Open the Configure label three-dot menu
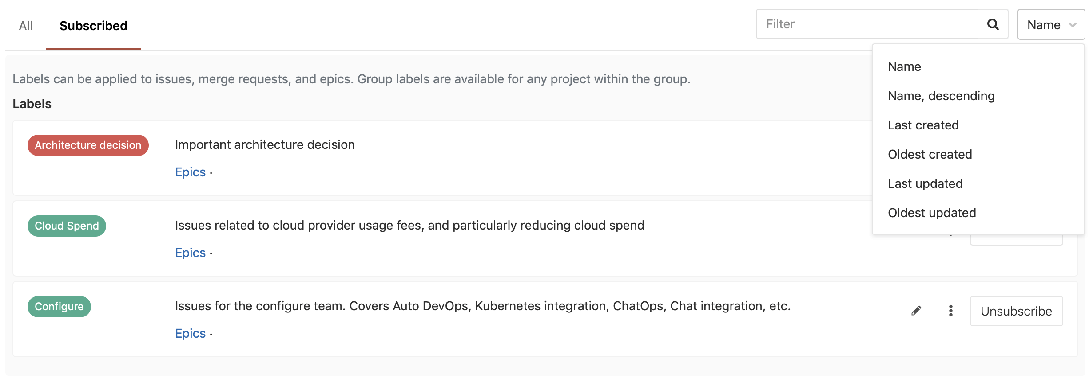The image size is (1089, 382). tap(950, 311)
